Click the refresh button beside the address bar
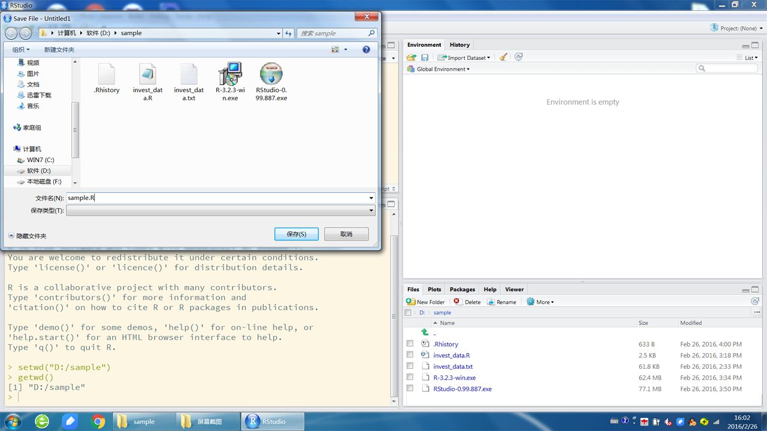This screenshot has width=767, height=431. point(288,34)
